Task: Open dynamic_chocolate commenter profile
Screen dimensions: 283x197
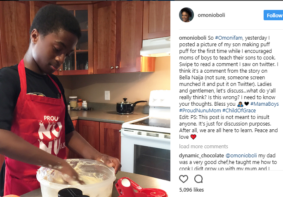Action: [x=201, y=156]
